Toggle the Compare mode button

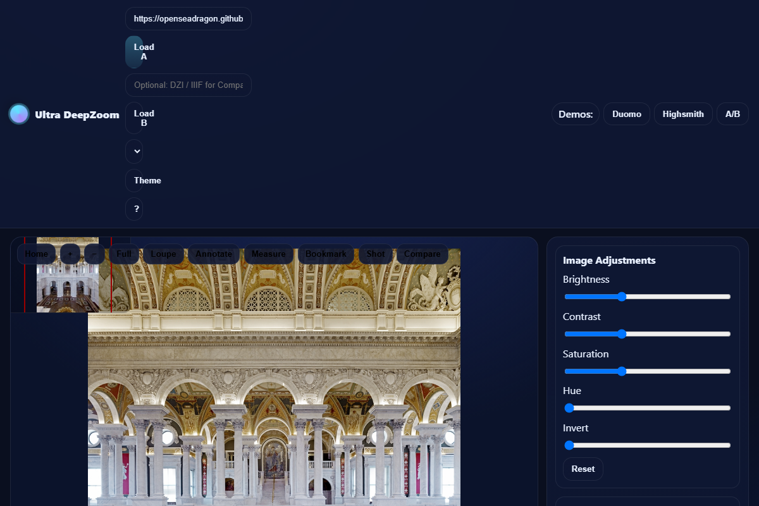point(423,254)
